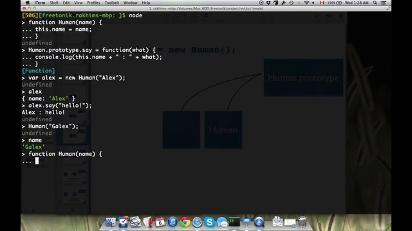Click the Human.prototype box in Keynote slide
412x231 pixels.
303,78
